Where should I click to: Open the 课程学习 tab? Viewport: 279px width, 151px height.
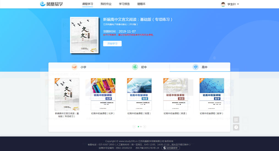[x=87, y=4]
